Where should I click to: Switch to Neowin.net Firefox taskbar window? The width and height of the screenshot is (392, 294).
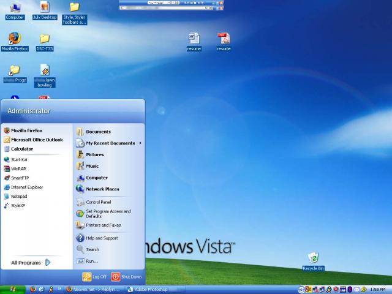[x=93, y=290]
